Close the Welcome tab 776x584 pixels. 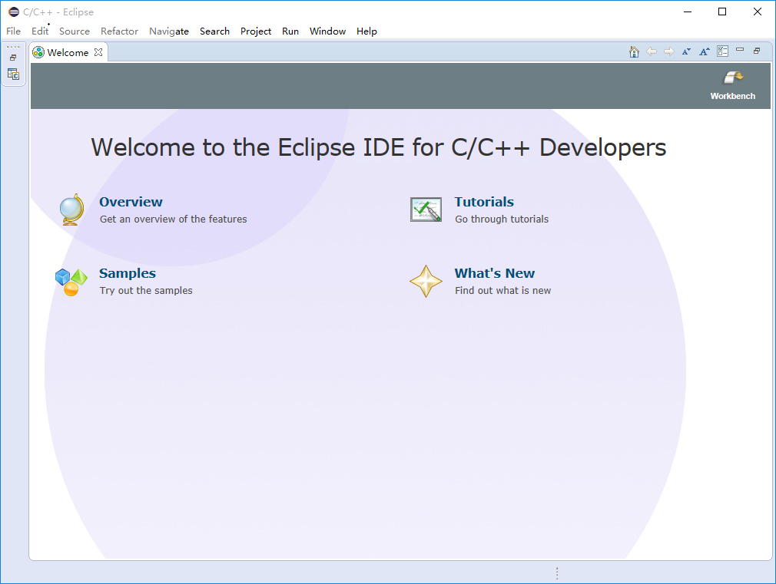tap(98, 52)
